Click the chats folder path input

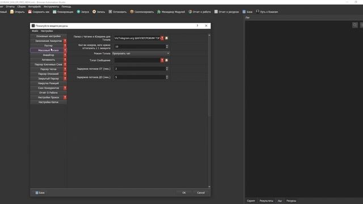pyautogui.click(x=137, y=38)
